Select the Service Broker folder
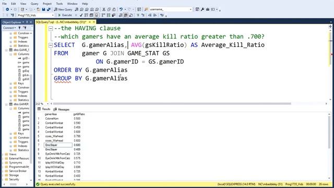 17,171
